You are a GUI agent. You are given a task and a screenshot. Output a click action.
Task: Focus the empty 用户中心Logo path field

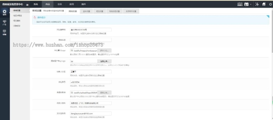click(x=84, y=61)
